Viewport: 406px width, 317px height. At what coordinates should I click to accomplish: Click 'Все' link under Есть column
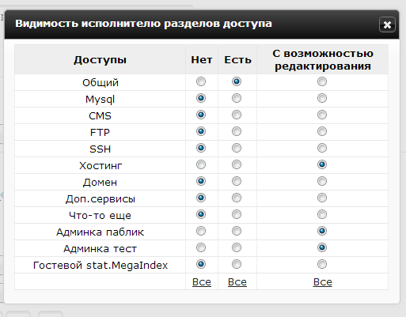point(237,282)
